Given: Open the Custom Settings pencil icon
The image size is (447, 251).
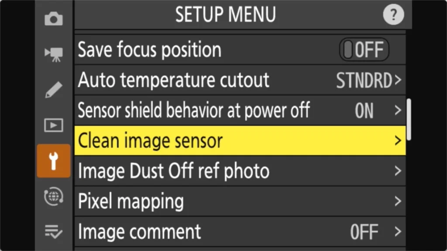Looking at the screenshot, I should pos(54,89).
